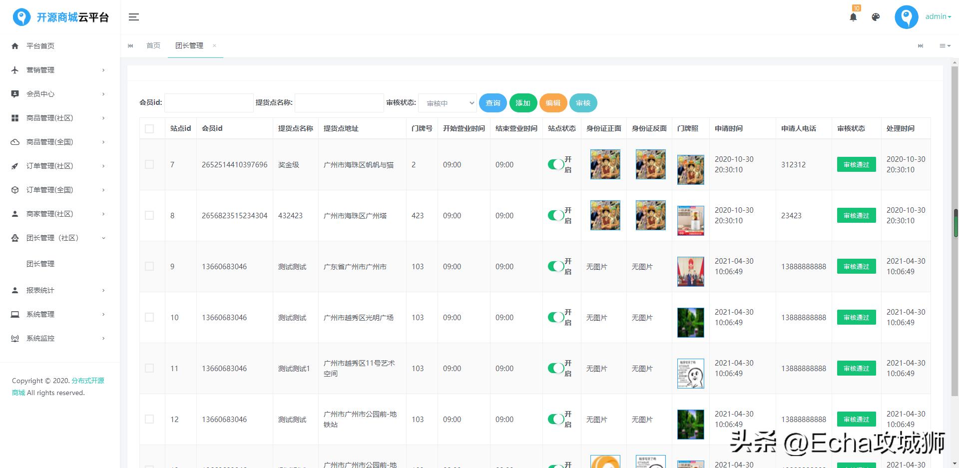Select the 系统监控 broadcast icon
Viewport: 959px width, 468px height.
coord(14,338)
